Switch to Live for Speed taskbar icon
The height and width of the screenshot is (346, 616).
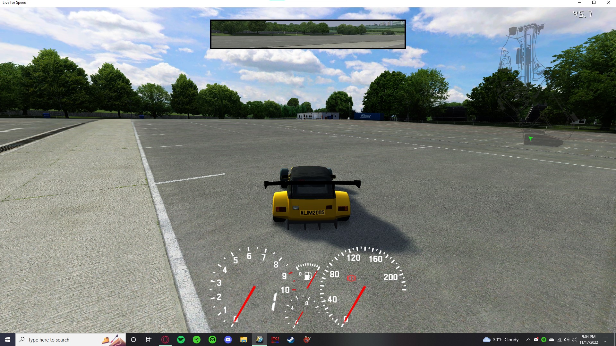tap(260, 340)
